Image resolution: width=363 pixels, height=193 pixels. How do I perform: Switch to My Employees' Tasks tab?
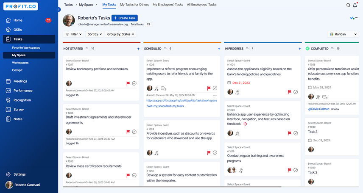168,5
